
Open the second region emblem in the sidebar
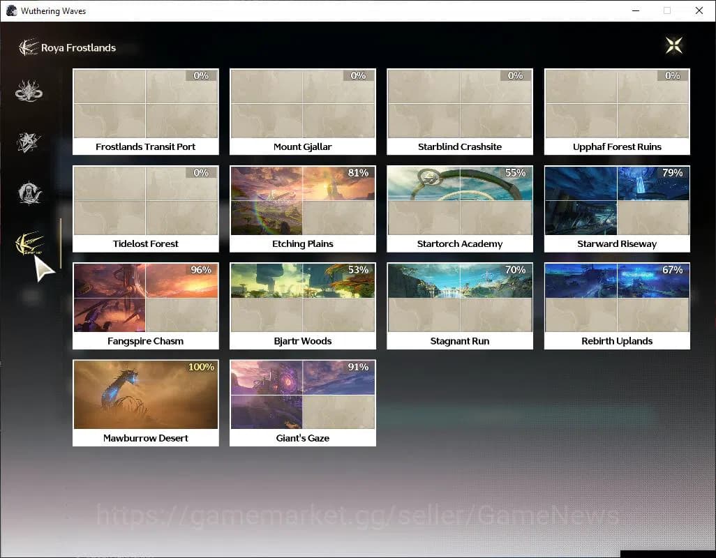29,142
